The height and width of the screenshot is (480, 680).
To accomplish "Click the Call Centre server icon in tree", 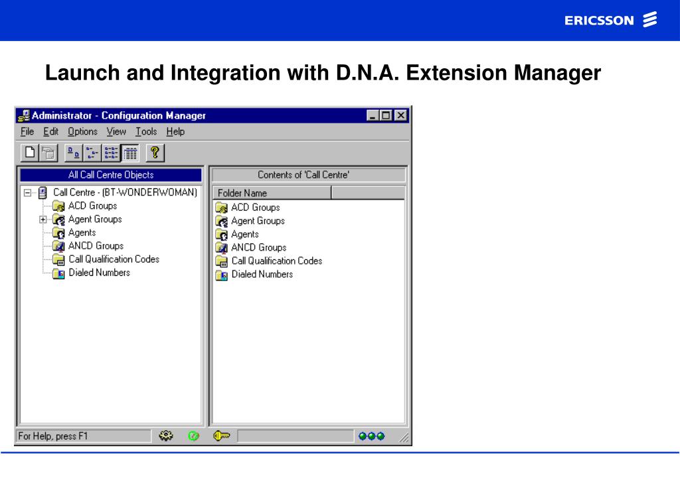I will click(x=42, y=193).
